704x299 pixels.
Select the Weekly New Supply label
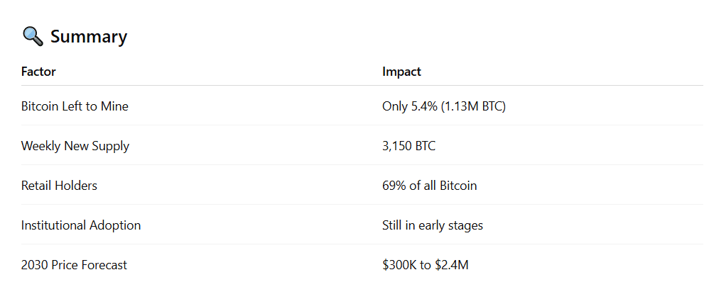[x=75, y=146]
